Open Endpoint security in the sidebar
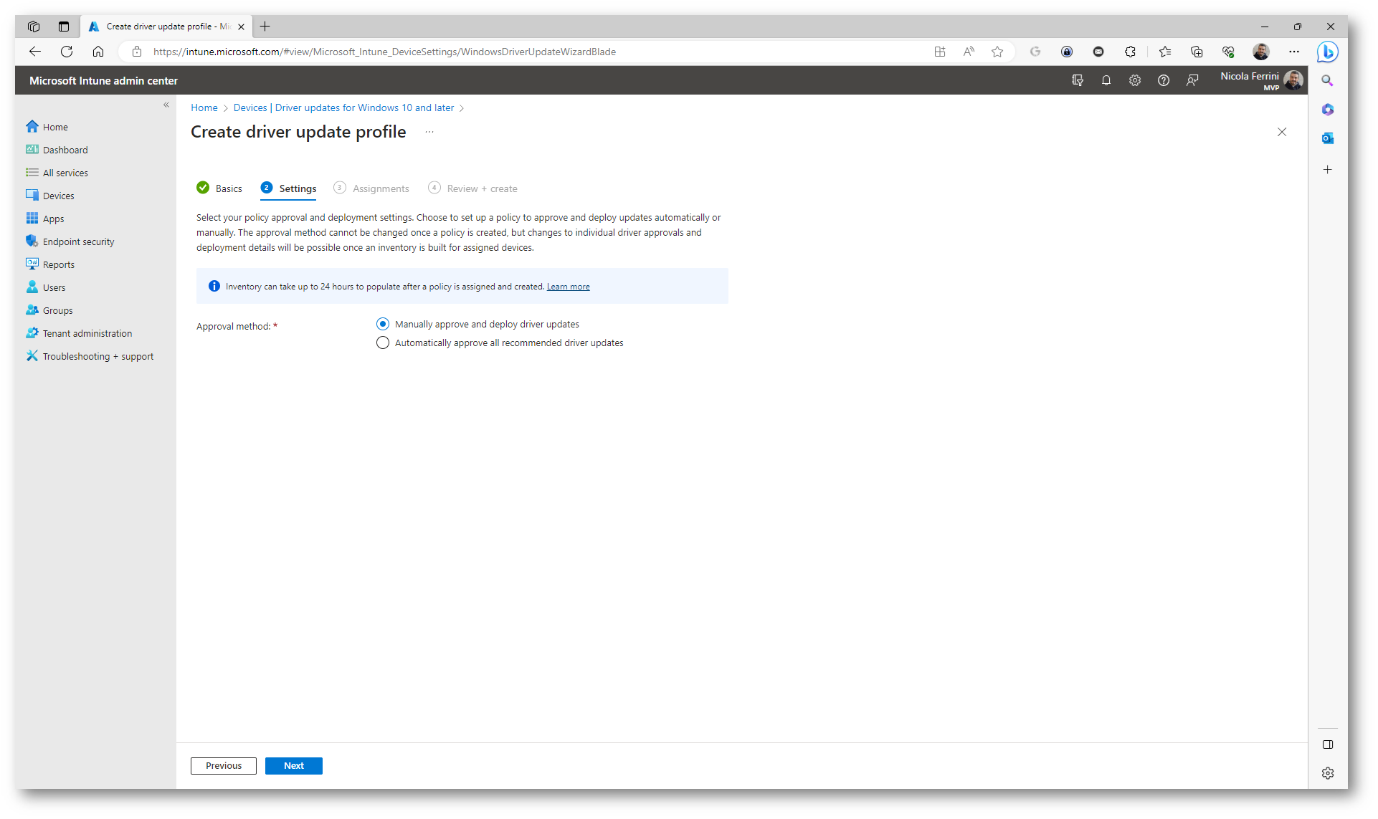1378x819 pixels. tap(78, 241)
